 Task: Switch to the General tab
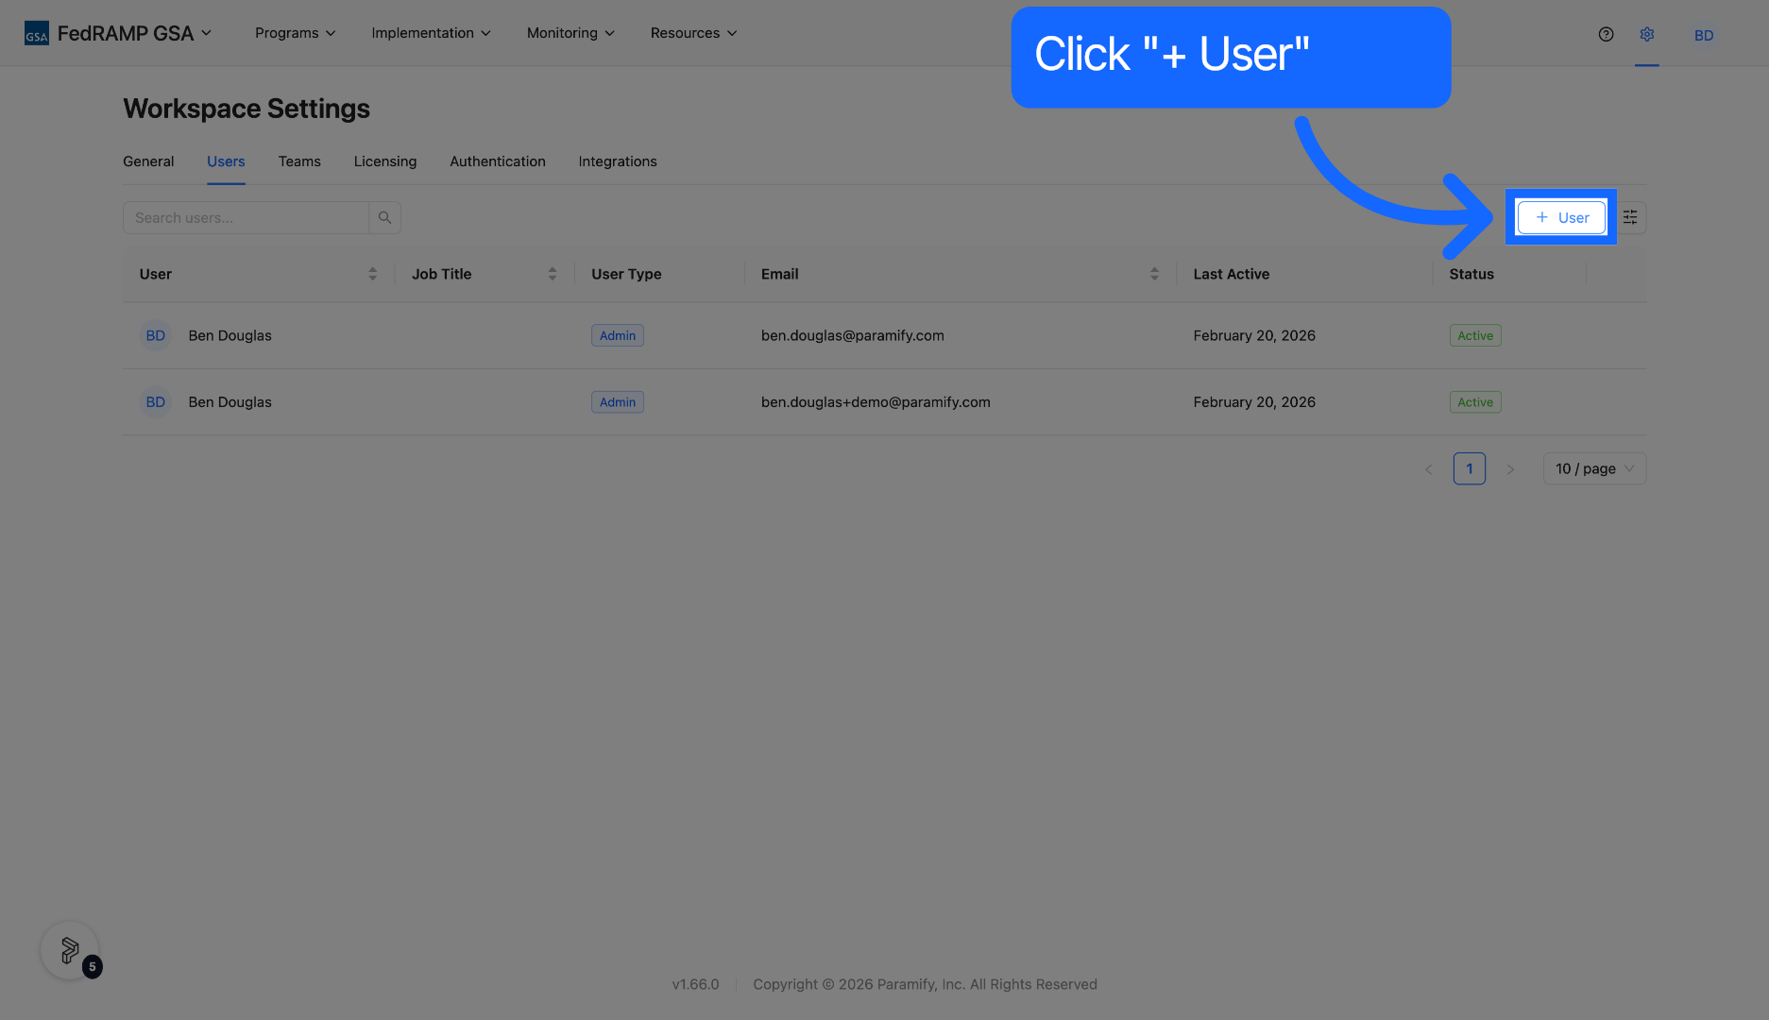(148, 161)
